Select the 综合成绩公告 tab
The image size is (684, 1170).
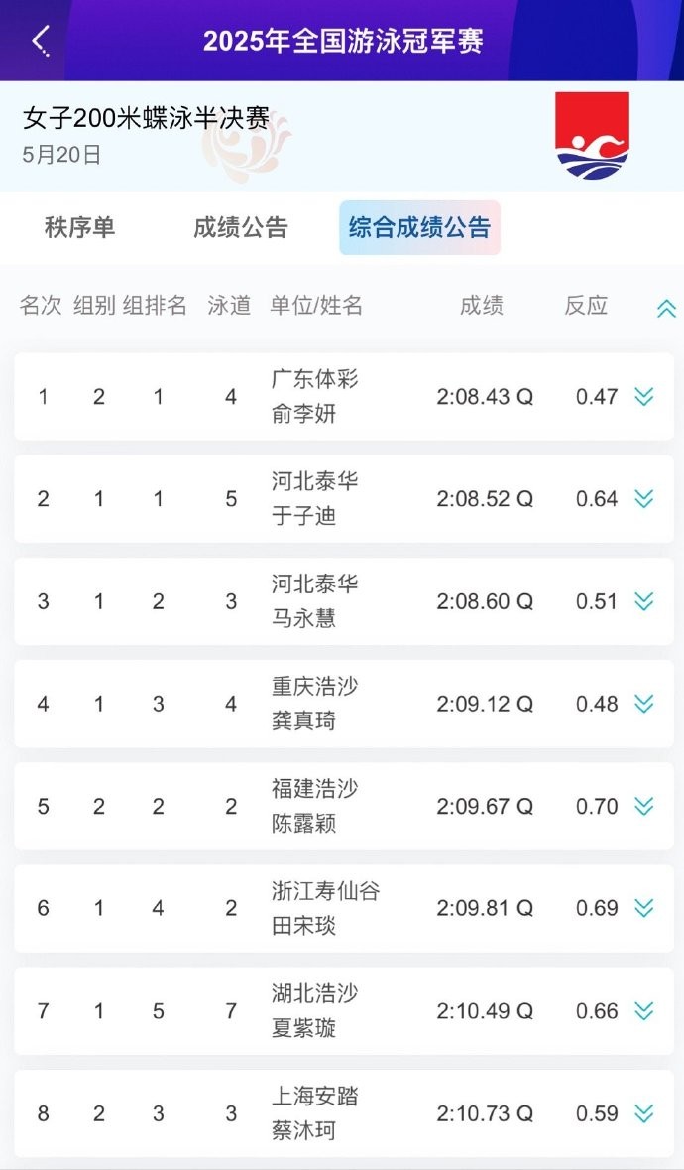419,227
